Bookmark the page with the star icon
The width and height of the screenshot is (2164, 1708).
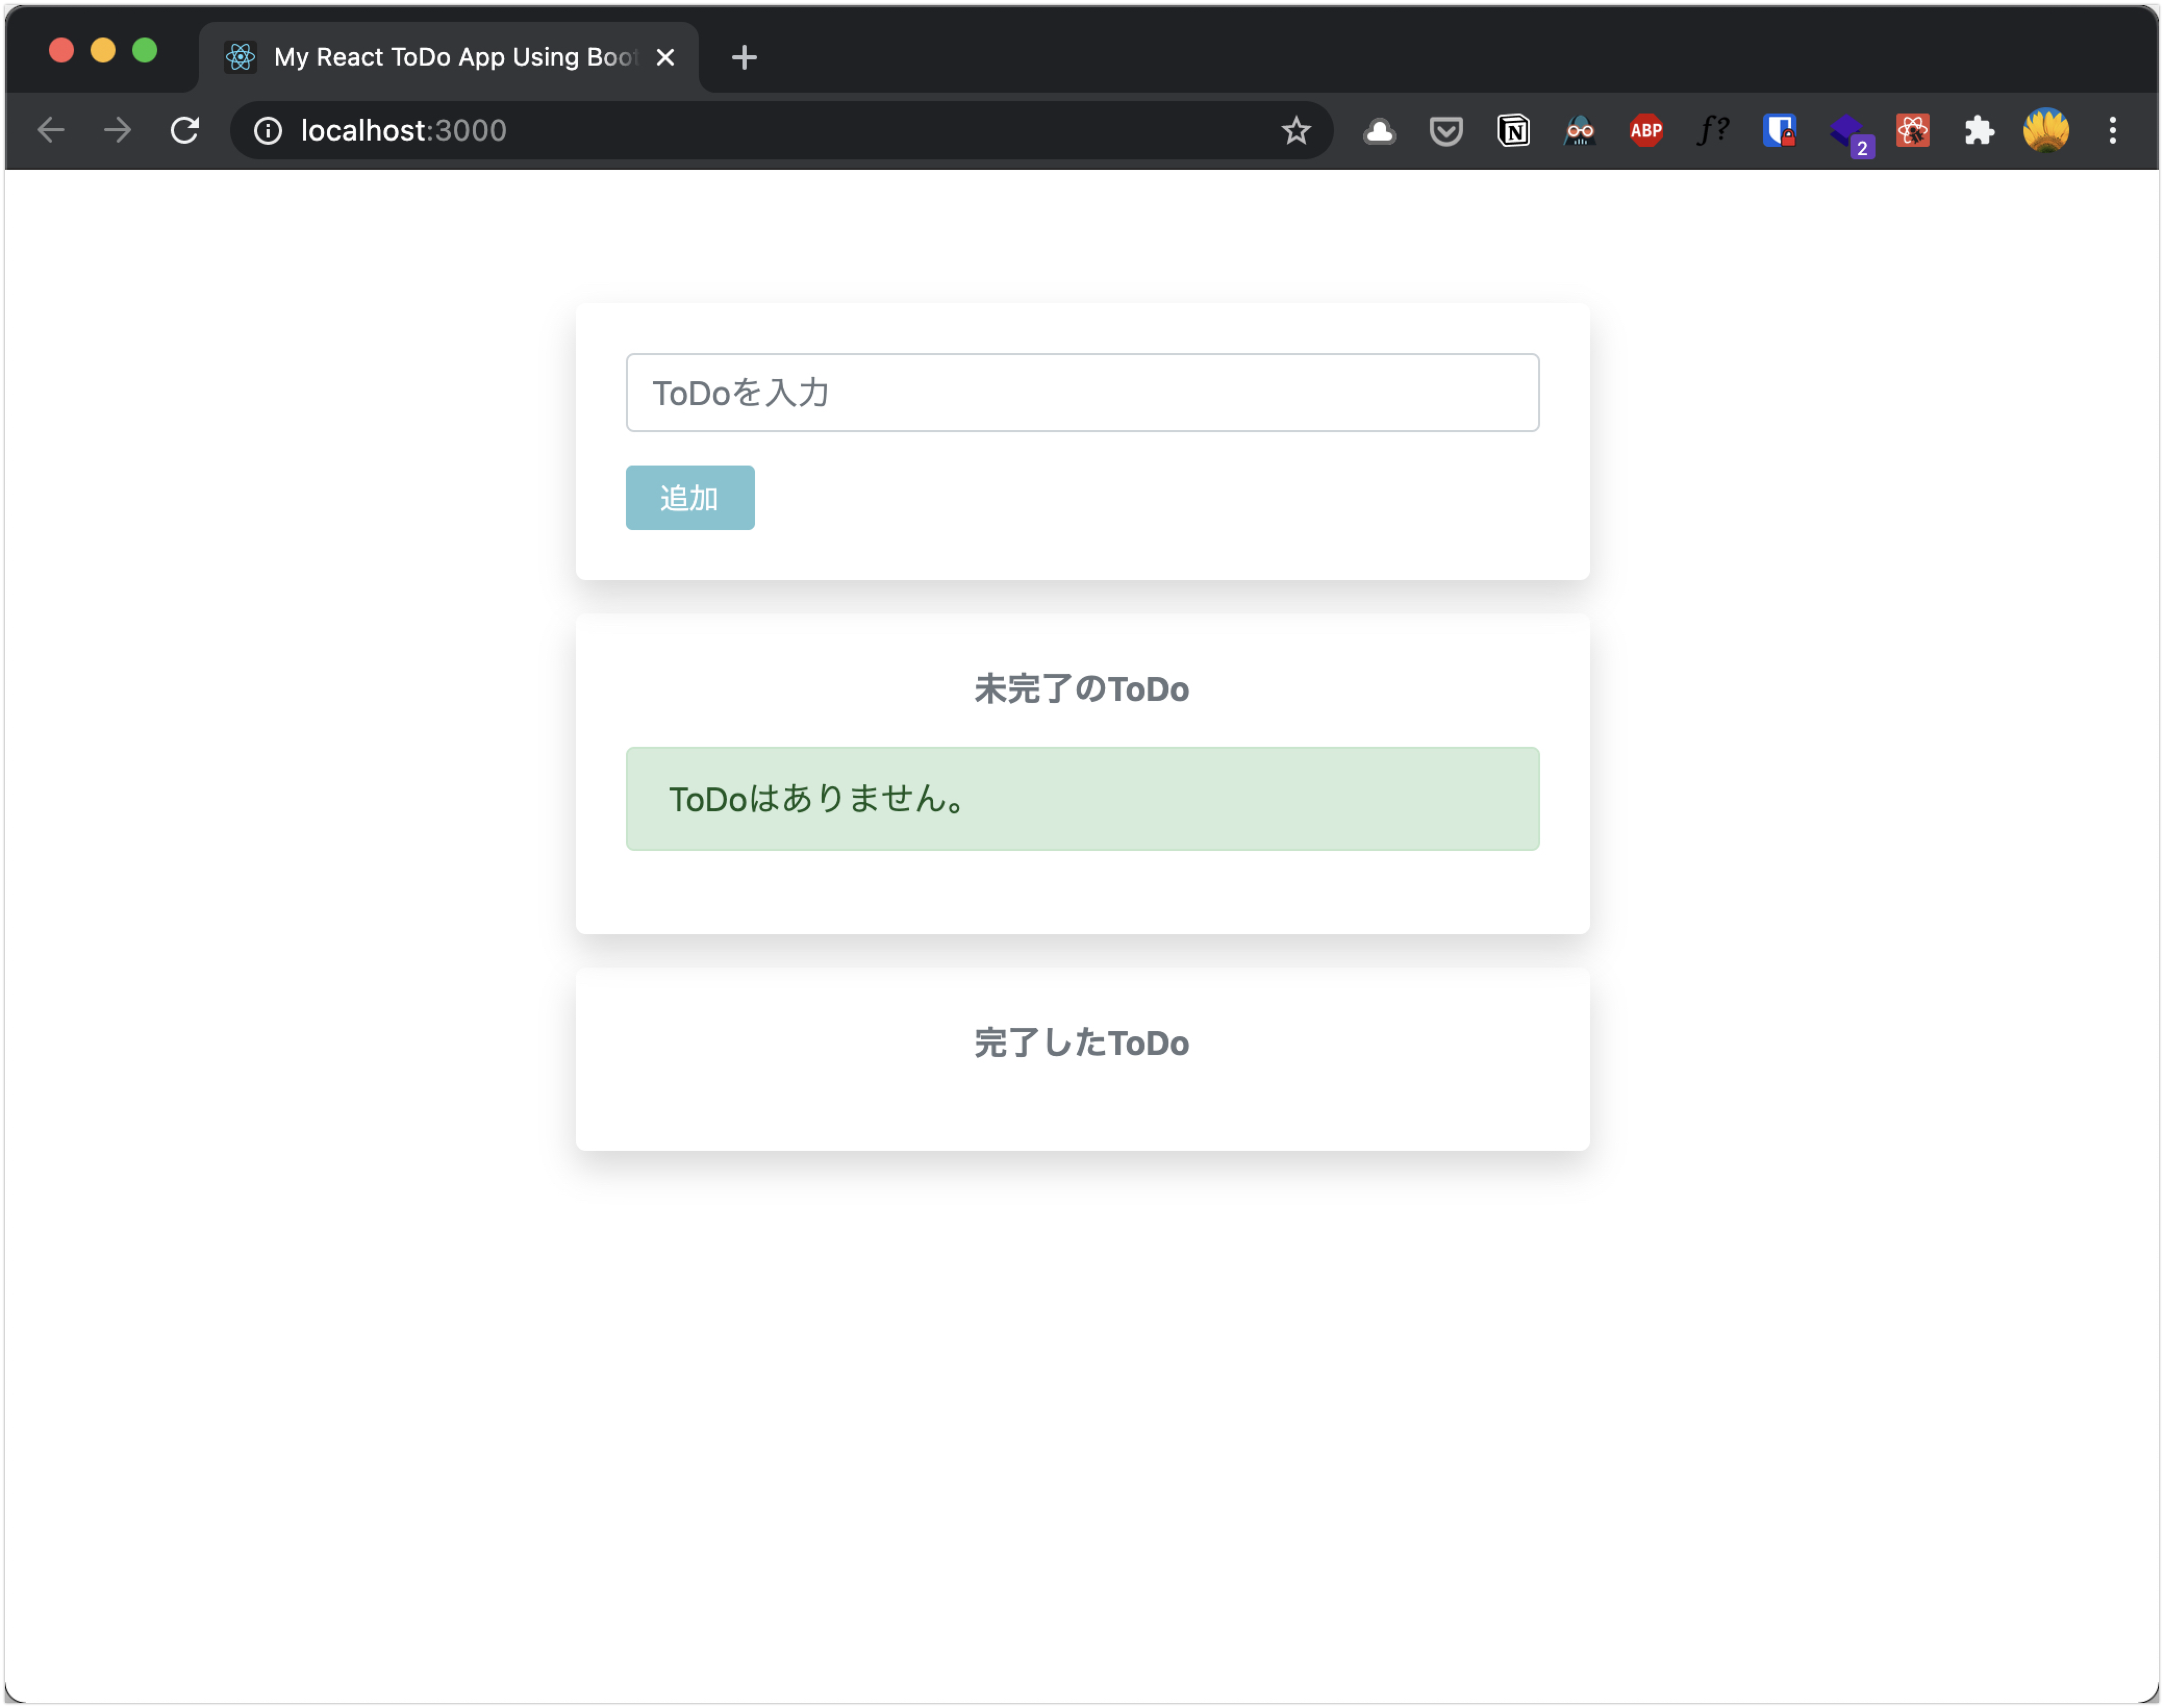[x=1296, y=130]
